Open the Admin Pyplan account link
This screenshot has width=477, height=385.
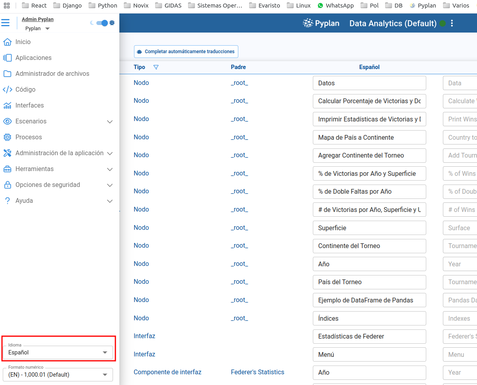(37, 19)
